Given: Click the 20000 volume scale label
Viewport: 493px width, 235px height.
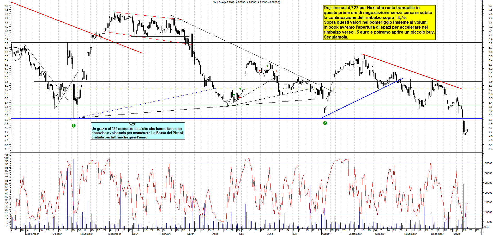Looking at the screenshot, I should tap(489, 193).
